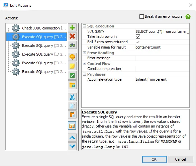Collapse the Privileges section
Viewport: 196px width, 166px height.
pyautogui.click(x=85, y=74)
